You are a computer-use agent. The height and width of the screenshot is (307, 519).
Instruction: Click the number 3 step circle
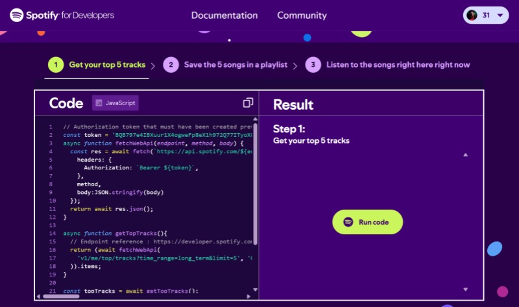tap(313, 65)
